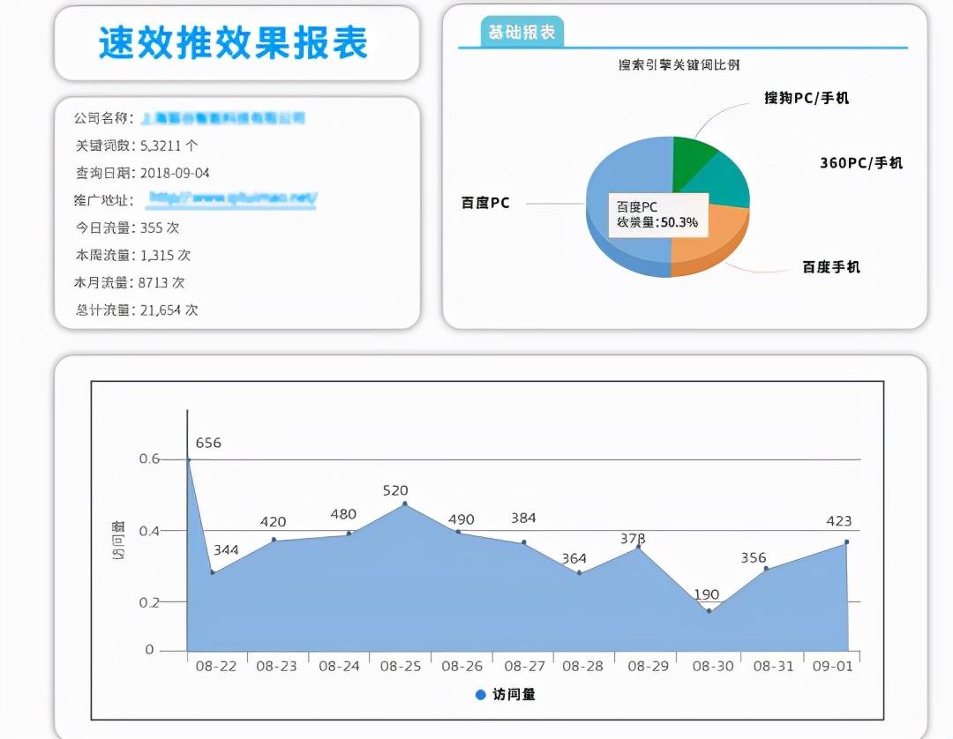
Task: Click the blurred 推广地址 URL link
Action: [232, 198]
